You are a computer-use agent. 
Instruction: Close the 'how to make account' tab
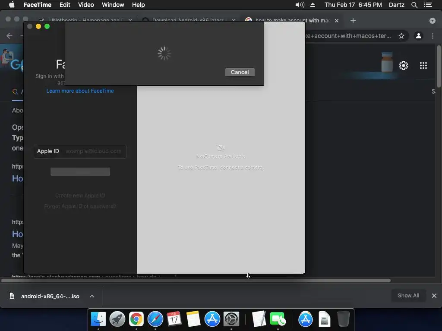coord(337,21)
